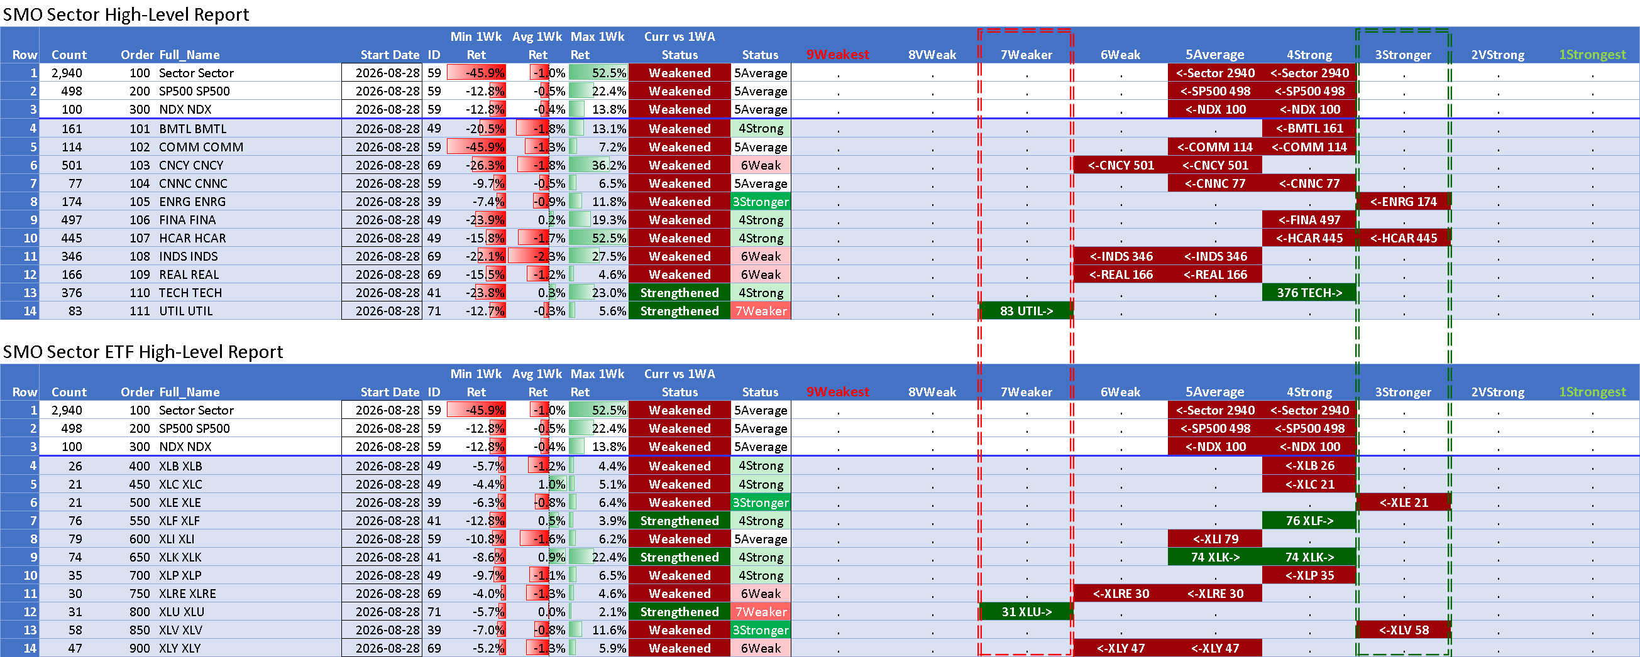The width and height of the screenshot is (1640, 657).
Task: Select the "COMM COMM" name cell
Action: (x=201, y=147)
